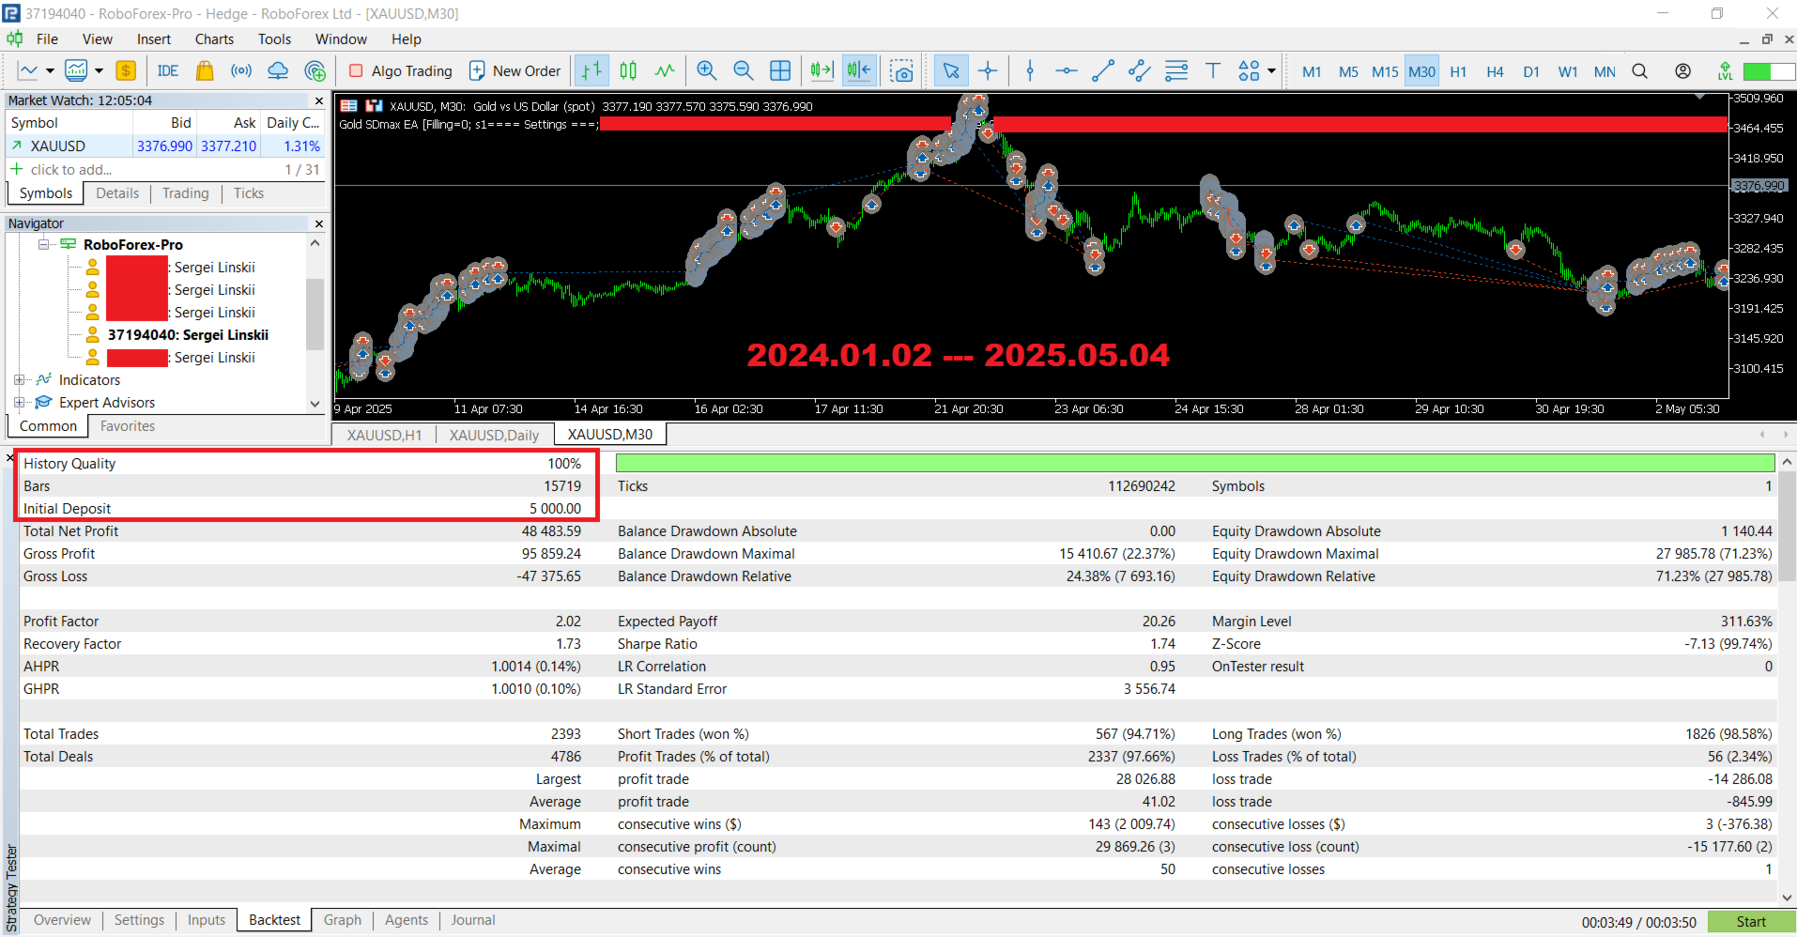Viewport: 1797px width, 937px height.
Task: Close the Navigator panel
Action: click(318, 223)
